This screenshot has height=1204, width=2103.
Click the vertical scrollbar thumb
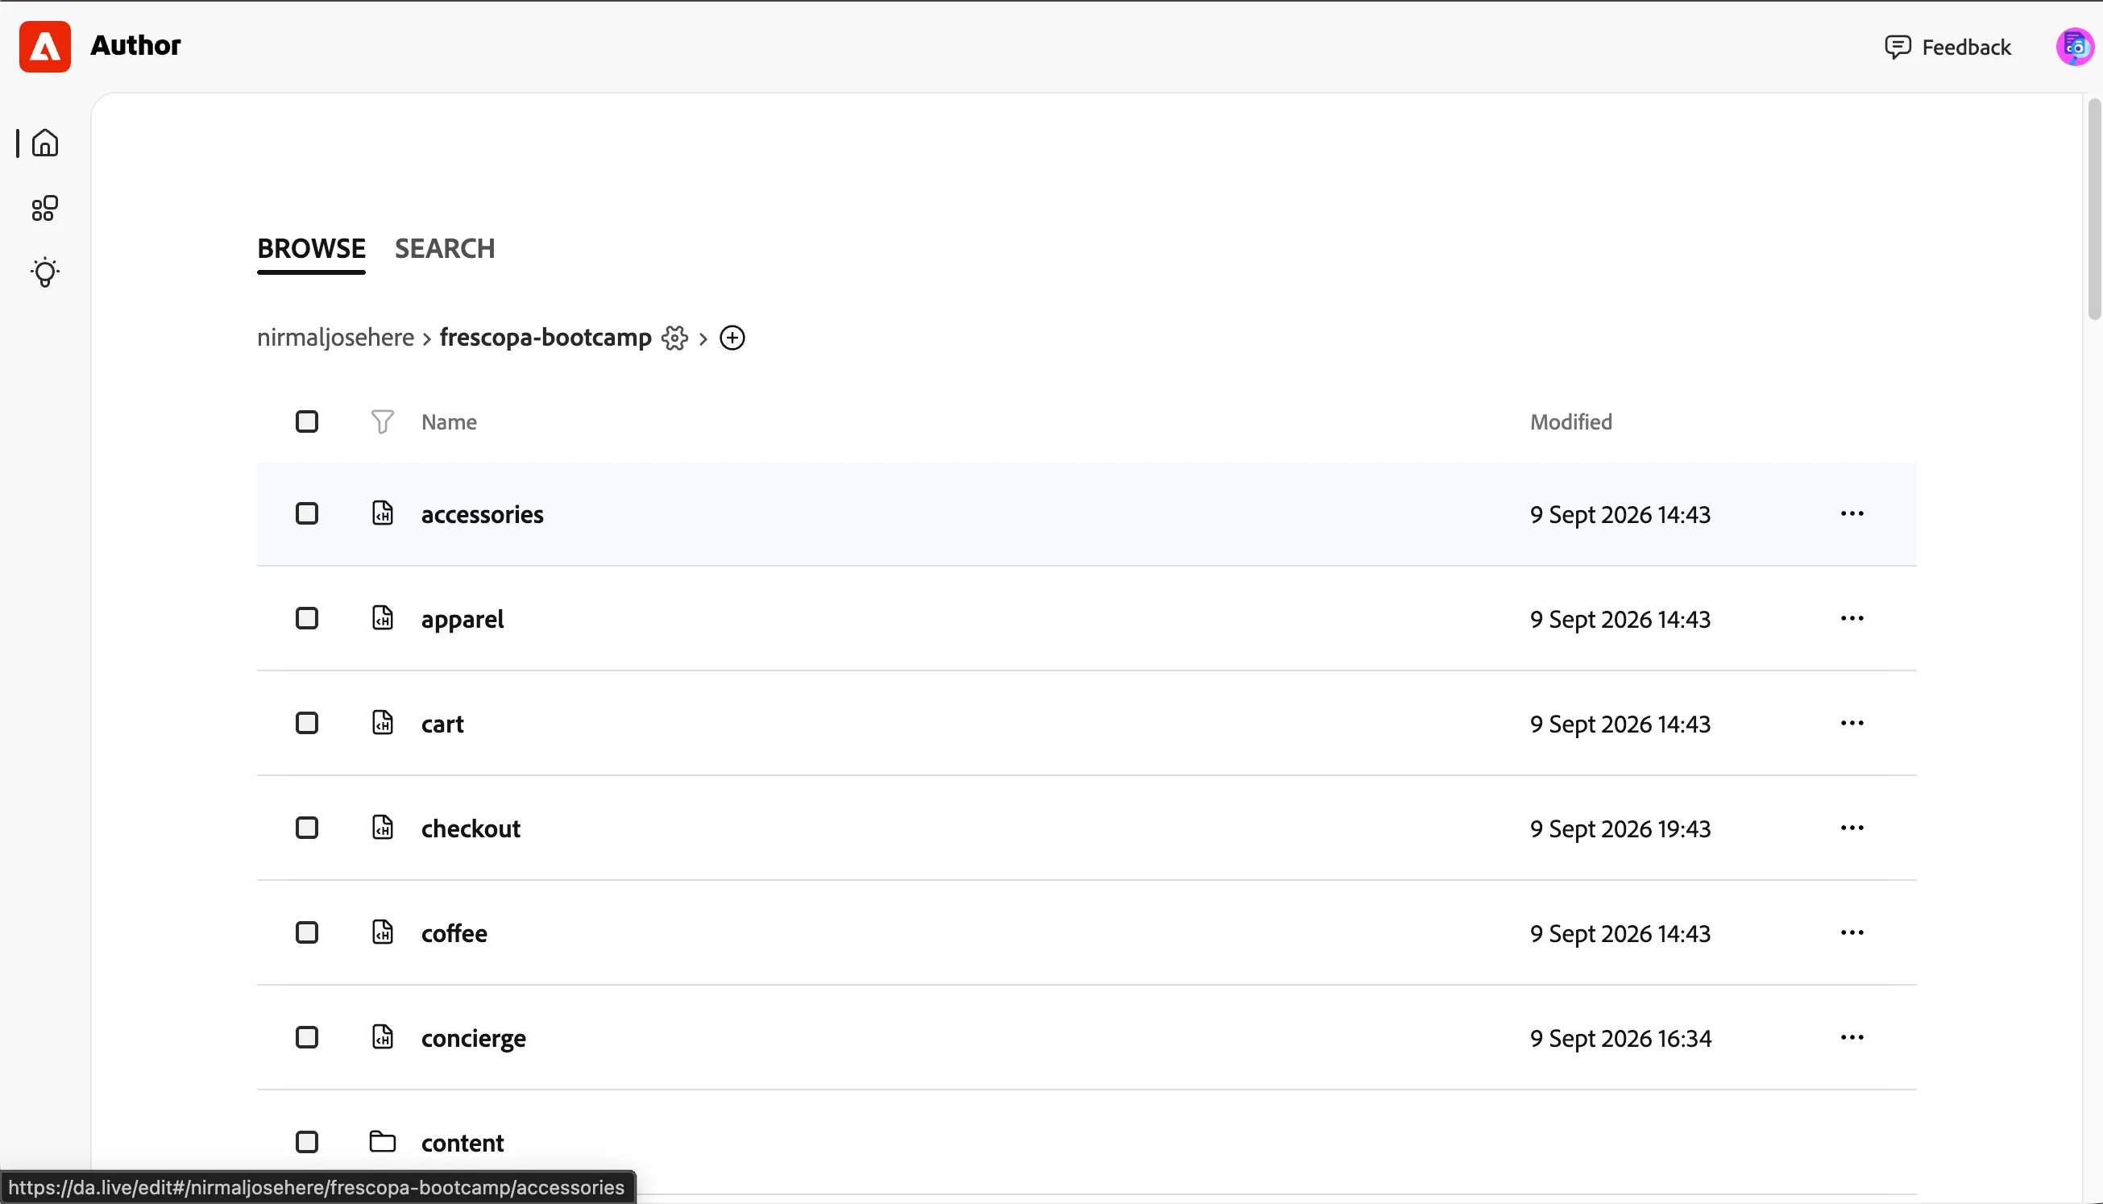pyautogui.click(x=2094, y=209)
